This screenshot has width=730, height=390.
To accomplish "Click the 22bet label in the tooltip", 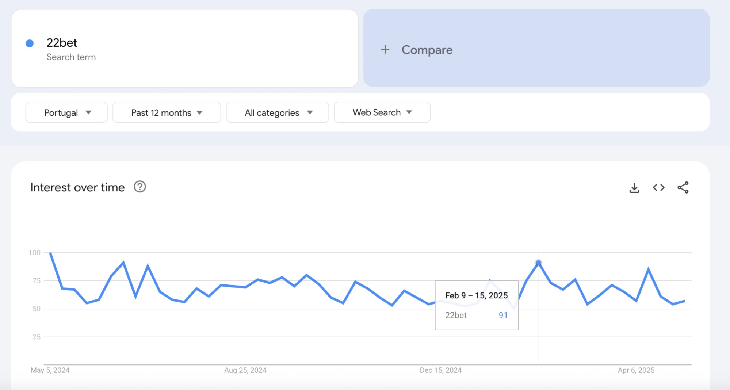I will coord(456,315).
